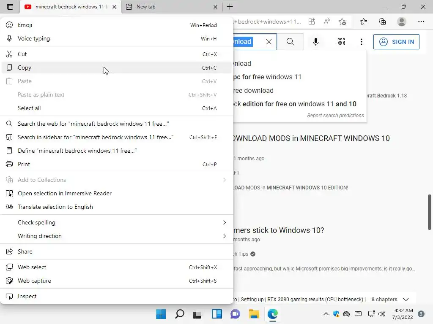Click the browser profile avatar
The width and height of the screenshot is (433, 324).
[x=402, y=22]
